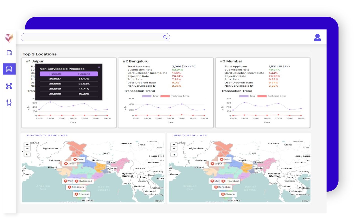The image size is (356, 218).
Task: Click the chevron logo at top of sidebar
Action: coord(9,38)
